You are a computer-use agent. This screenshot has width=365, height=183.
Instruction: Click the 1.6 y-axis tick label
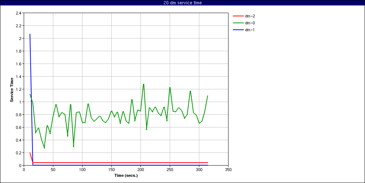pos(18,64)
